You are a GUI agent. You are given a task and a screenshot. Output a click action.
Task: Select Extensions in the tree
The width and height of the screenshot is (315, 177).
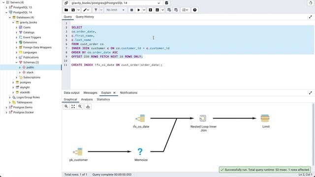click(30, 42)
